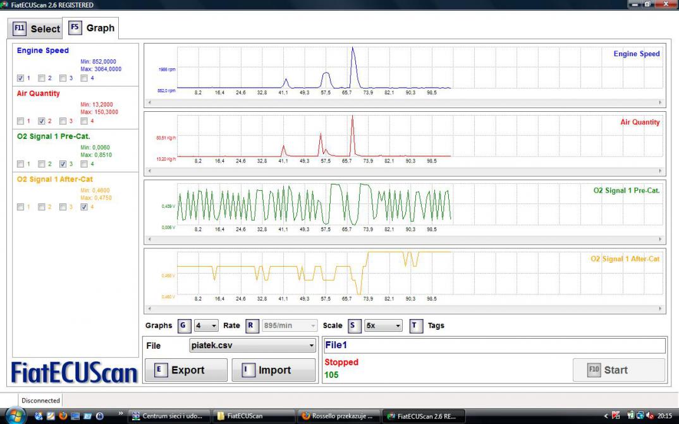Uncheck graph 3 for O2 Signal 1 Pre-Cat.

click(63, 164)
